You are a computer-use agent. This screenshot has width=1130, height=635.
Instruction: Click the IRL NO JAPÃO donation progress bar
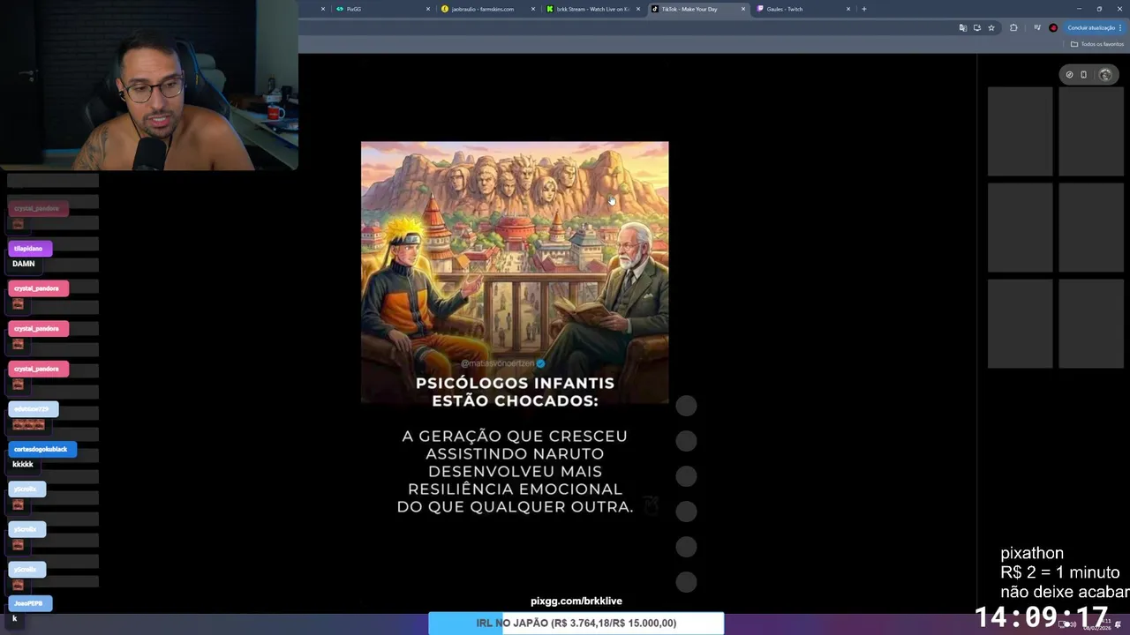click(x=576, y=623)
